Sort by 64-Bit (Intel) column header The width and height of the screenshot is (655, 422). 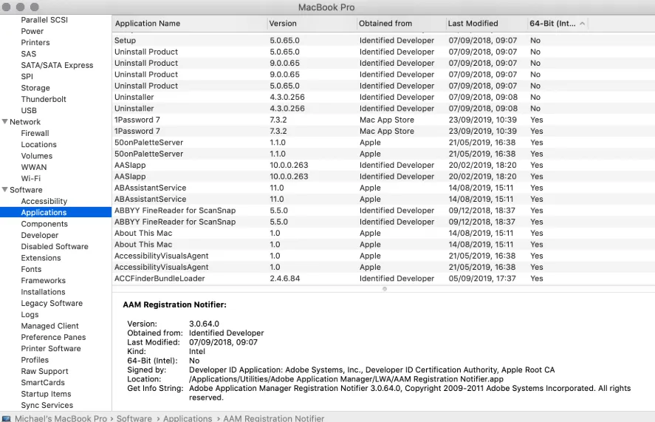pos(552,24)
